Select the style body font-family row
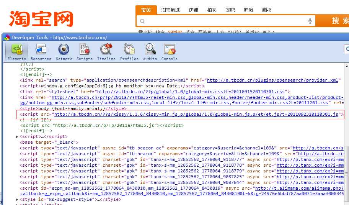Viewport: 349px width, 205px height. point(73,108)
